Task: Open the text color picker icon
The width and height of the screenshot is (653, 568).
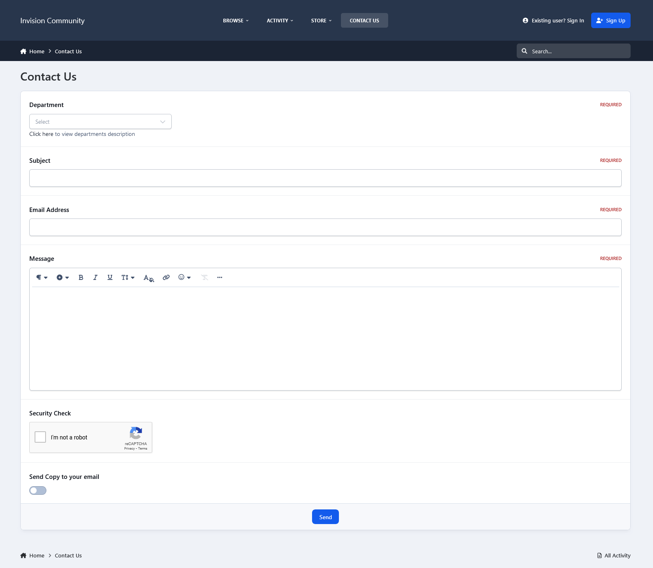Action: [x=149, y=278]
